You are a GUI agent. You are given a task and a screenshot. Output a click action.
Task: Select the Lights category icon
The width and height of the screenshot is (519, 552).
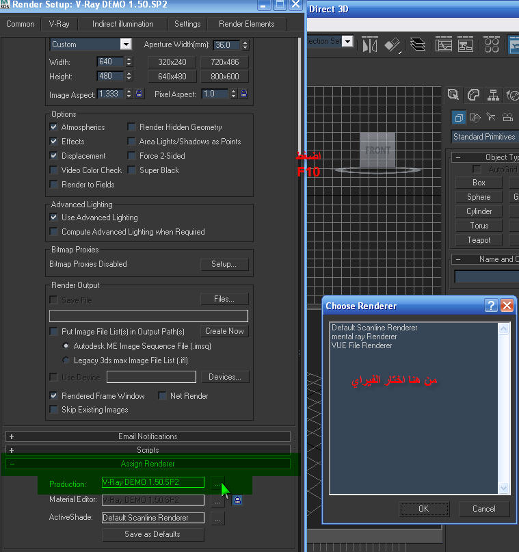click(x=491, y=117)
